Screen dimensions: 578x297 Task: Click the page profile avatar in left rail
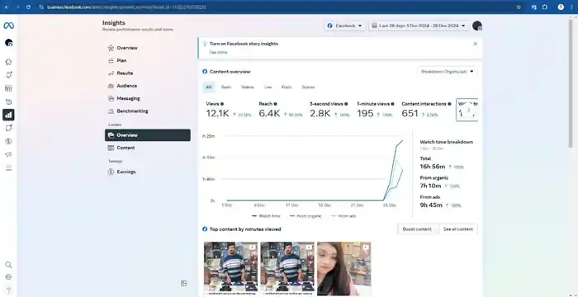(9, 43)
